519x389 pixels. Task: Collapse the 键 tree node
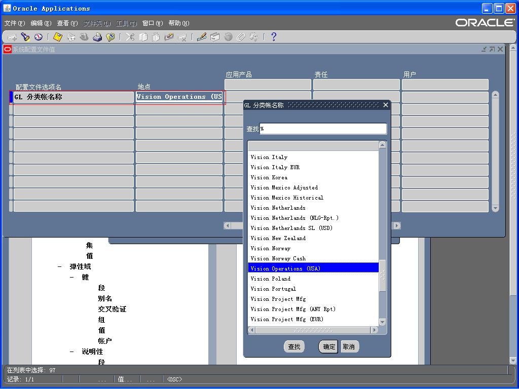click(72, 277)
